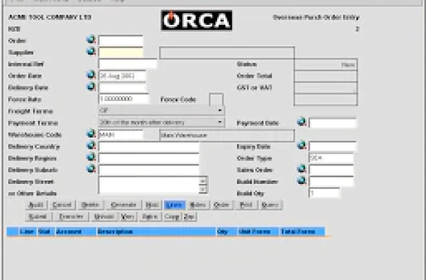
Task: Open the Sales Order lookup icon
Action: click(302, 169)
